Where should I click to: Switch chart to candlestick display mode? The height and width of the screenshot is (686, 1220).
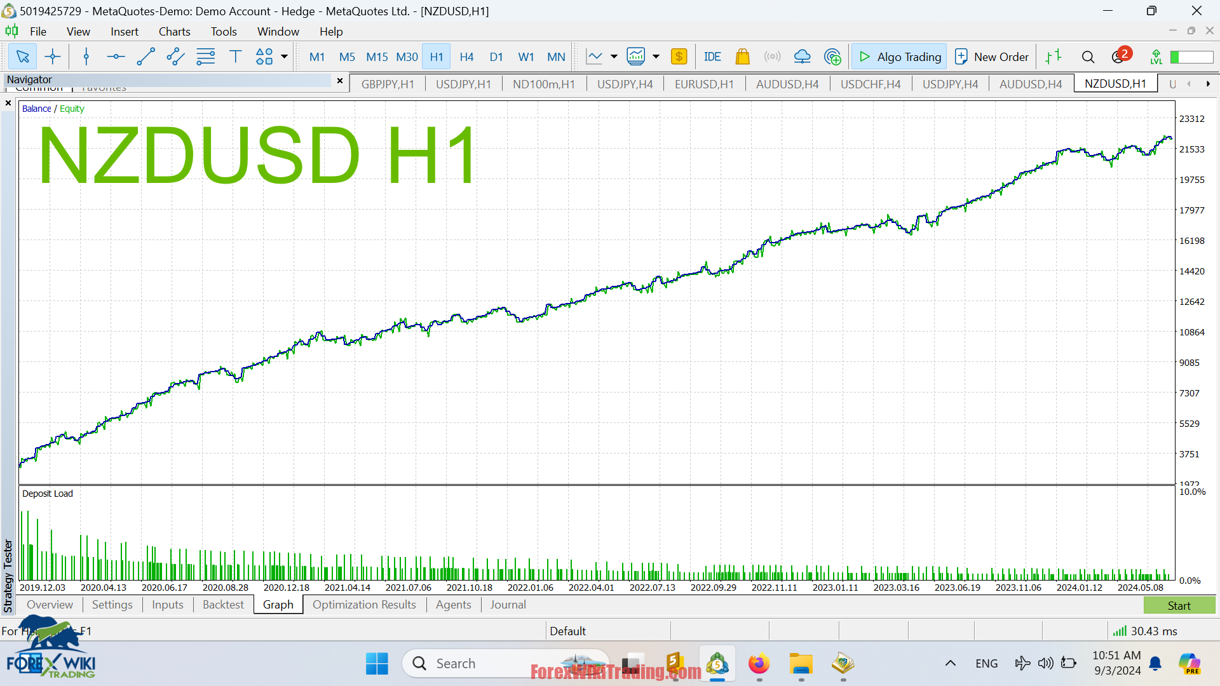point(637,56)
